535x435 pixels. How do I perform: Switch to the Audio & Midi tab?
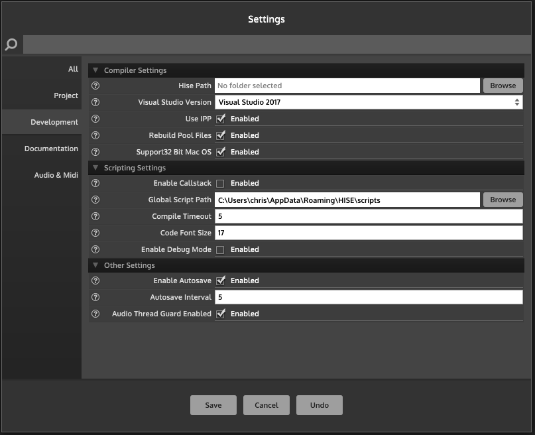pyautogui.click(x=56, y=175)
